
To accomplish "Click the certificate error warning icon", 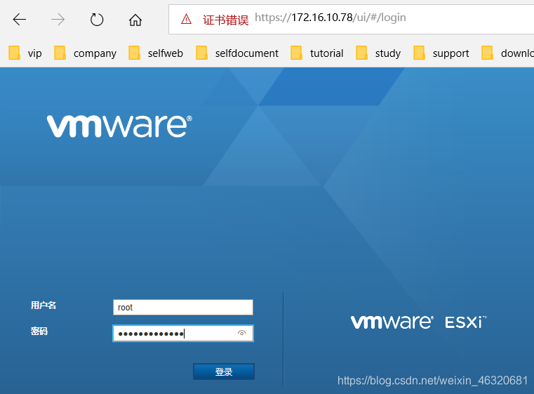I will click(186, 19).
